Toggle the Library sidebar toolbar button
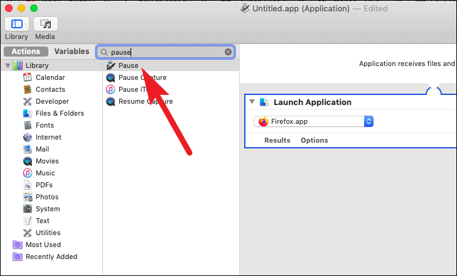 [16, 24]
